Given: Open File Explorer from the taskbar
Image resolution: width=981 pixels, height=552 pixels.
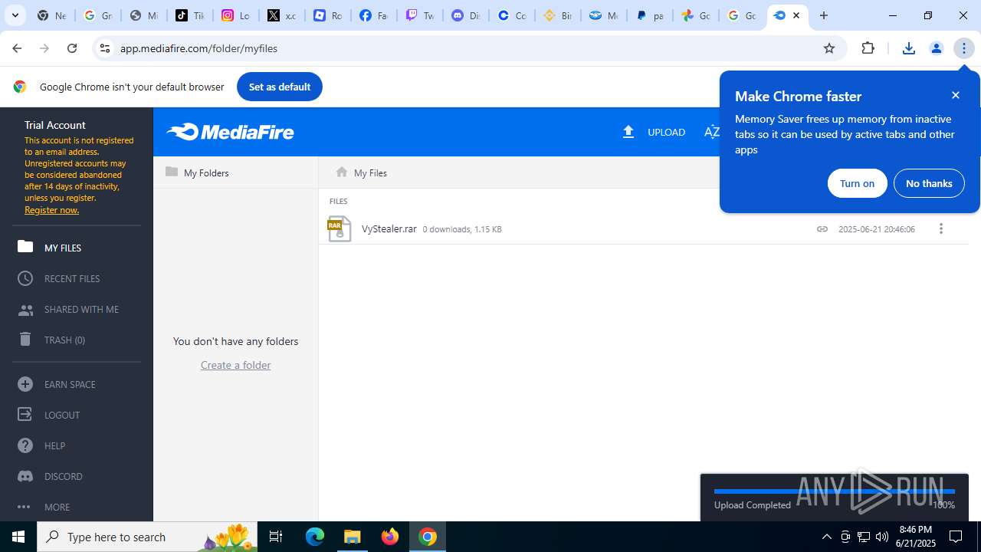Looking at the screenshot, I should coord(353,537).
